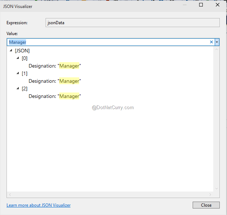The height and width of the screenshot is (215, 227).
Task: Click the Close button
Action: click(206, 205)
